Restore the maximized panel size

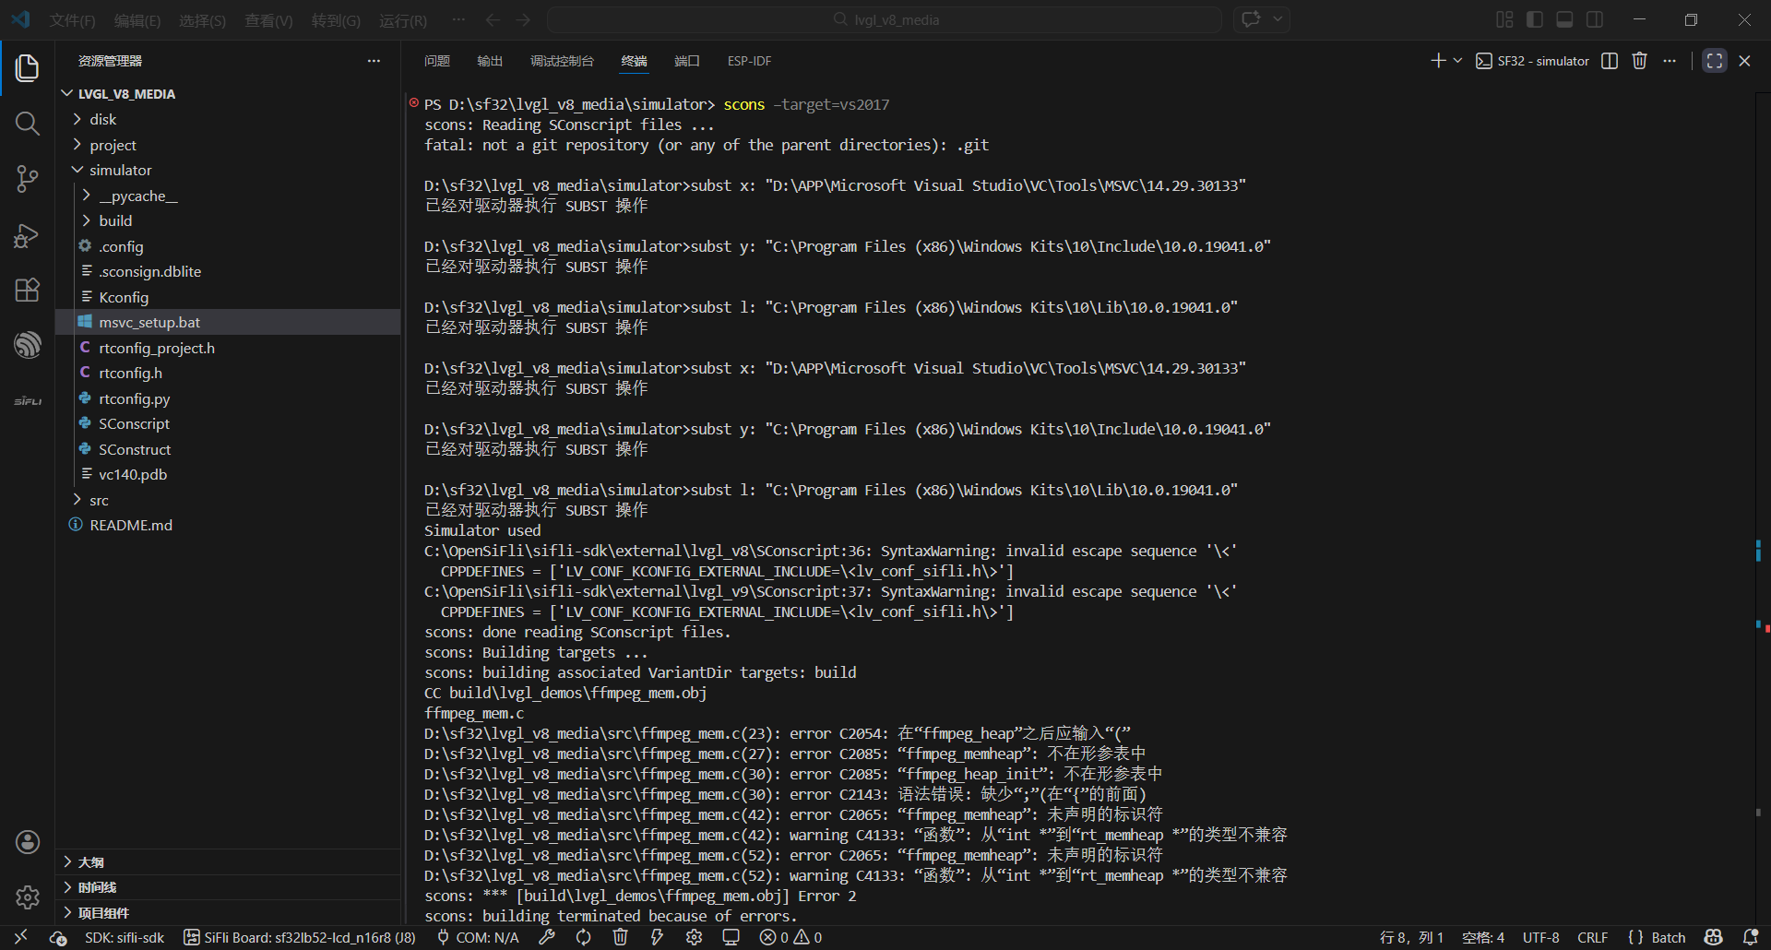tap(1714, 61)
